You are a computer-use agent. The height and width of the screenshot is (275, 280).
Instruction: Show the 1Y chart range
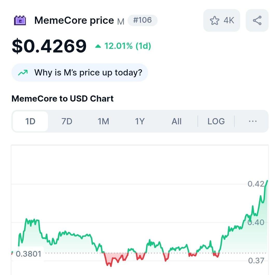coord(140,121)
